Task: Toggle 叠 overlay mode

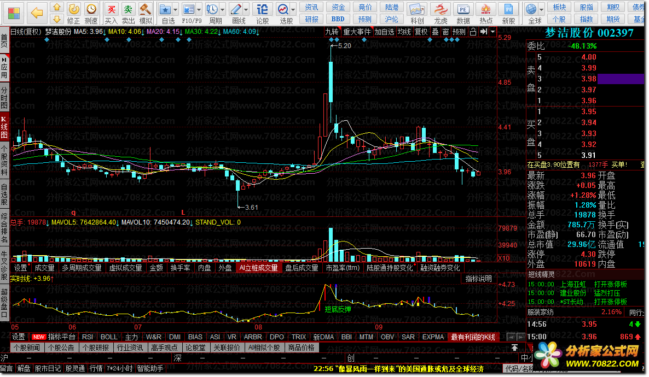Action: pos(435,32)
